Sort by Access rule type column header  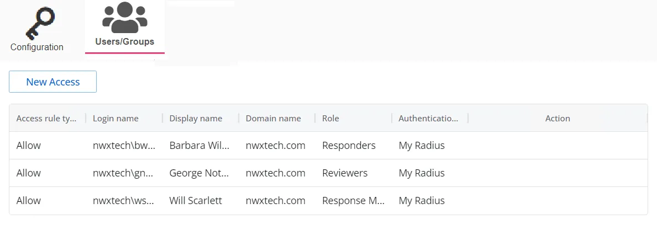[46, 119]
